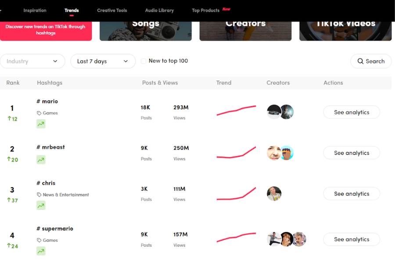
Task: Open the #mrbeast hashtag
Action: pyautogui.click(x=50, y=147)
